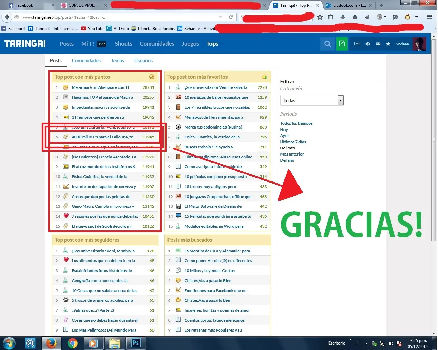
Task: Filter period by Hoy
Action: click(284, 130)
